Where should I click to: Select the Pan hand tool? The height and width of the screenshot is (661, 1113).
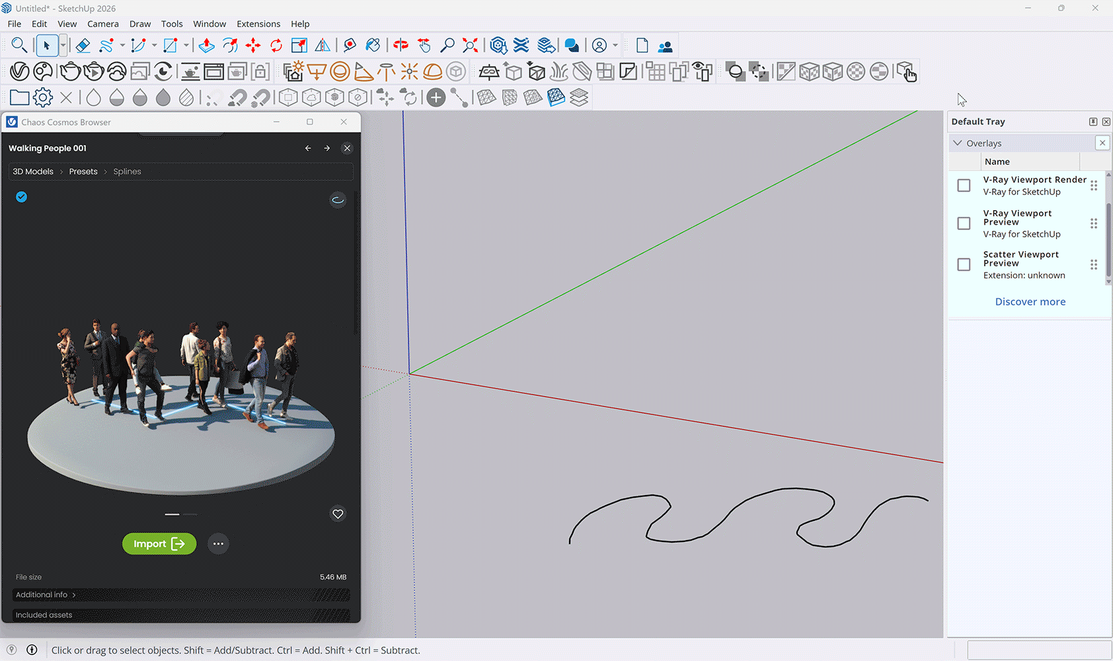[424, 45]
